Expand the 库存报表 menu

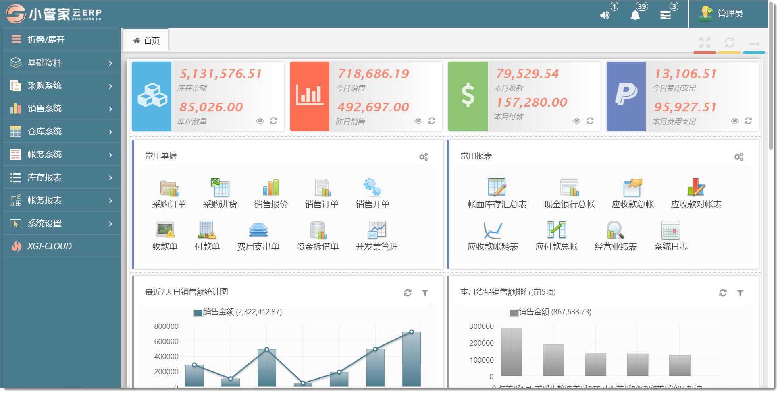tap(62, 177)
